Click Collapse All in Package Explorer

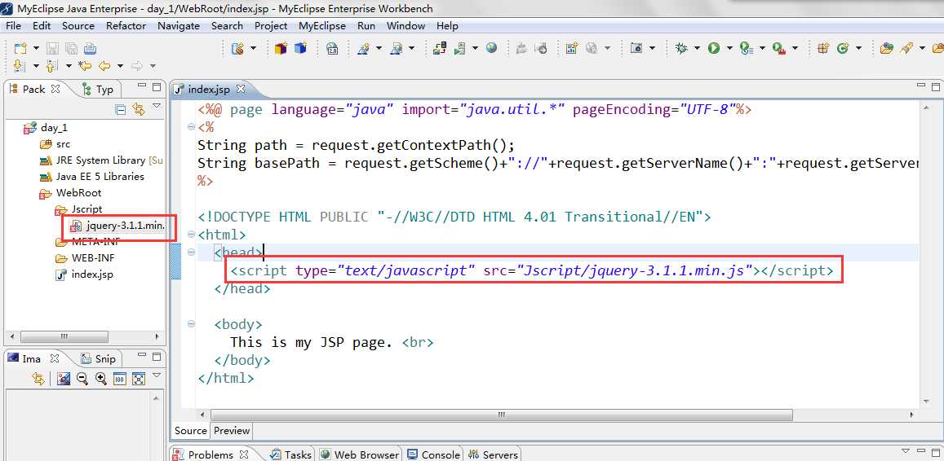pos(121,109)
